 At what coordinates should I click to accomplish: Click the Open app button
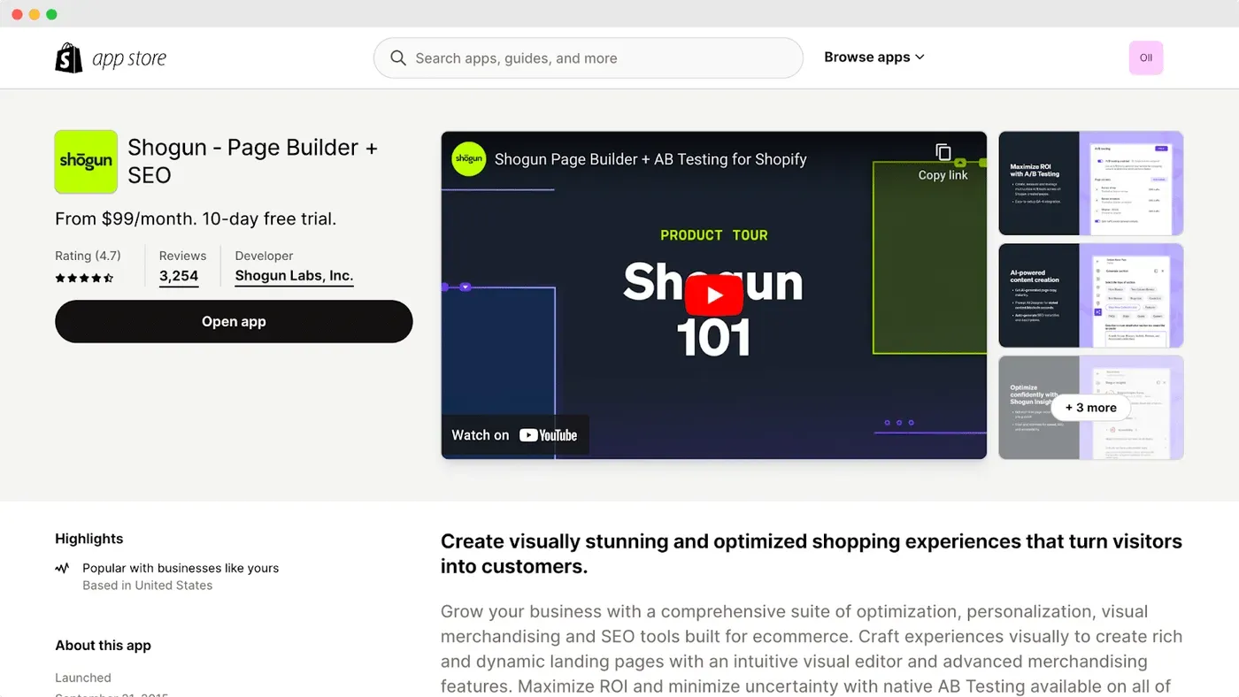pos(234,321)
